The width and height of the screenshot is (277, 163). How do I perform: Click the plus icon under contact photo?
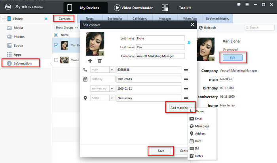(91, 61)
